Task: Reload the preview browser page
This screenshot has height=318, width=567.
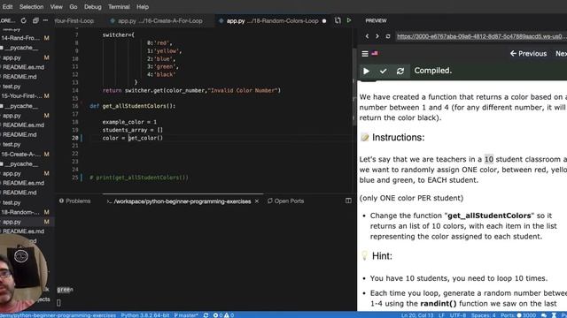Action: click(x=388, y=36)
